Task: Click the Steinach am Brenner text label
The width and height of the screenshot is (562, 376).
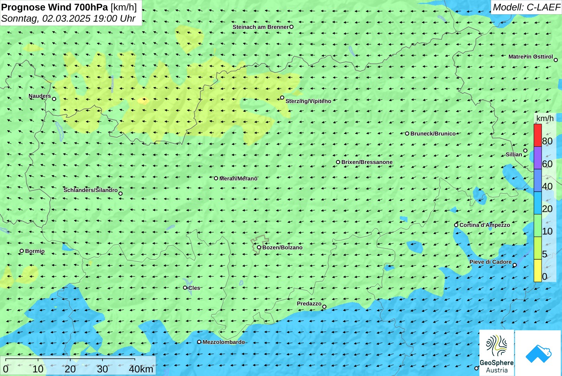Action: pos(261,27)
